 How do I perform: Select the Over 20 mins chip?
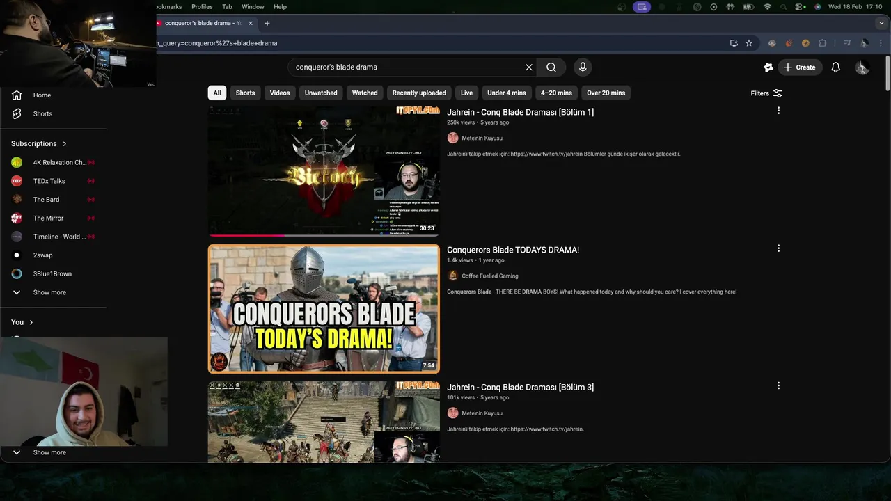[x=606, y=93]
